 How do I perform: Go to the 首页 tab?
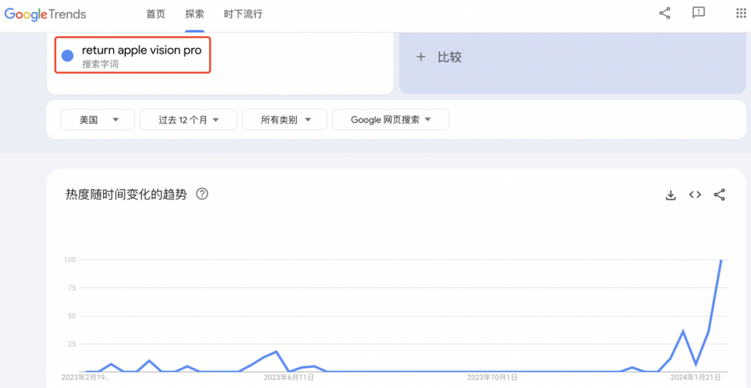(156, 14)
